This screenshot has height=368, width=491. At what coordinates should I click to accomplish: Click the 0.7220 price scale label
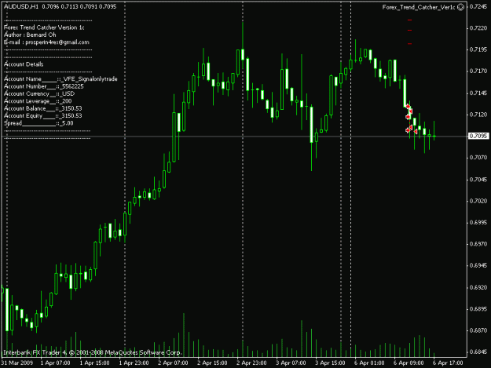click(x=478, y=27)
